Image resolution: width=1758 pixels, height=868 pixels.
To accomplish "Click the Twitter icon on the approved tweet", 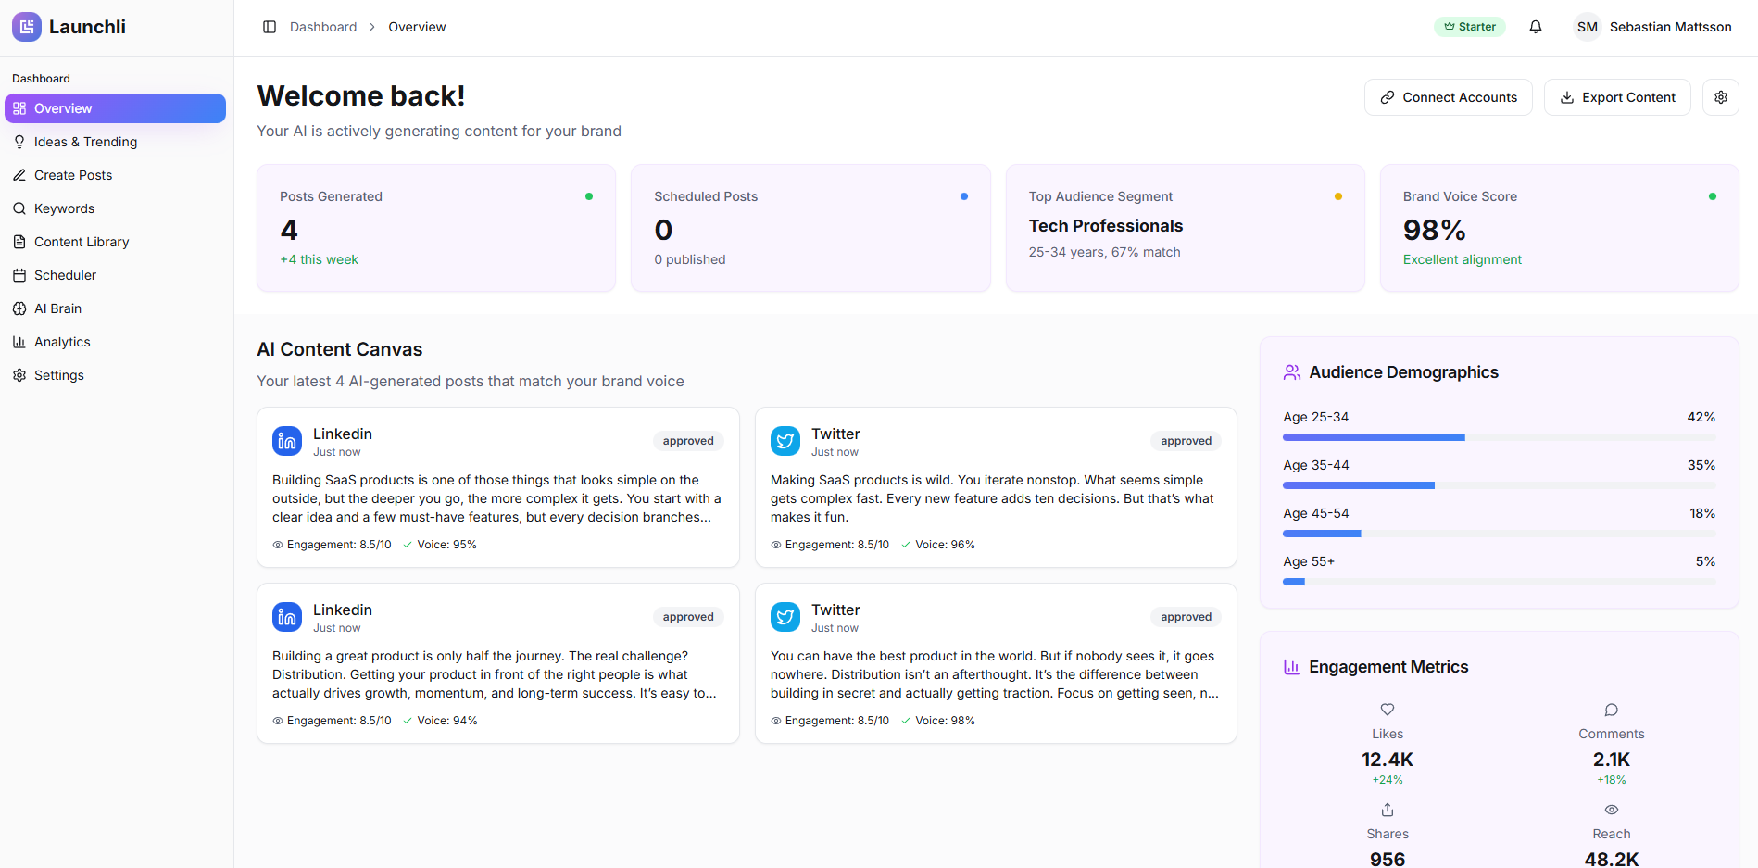I will (x=785, y=440).
